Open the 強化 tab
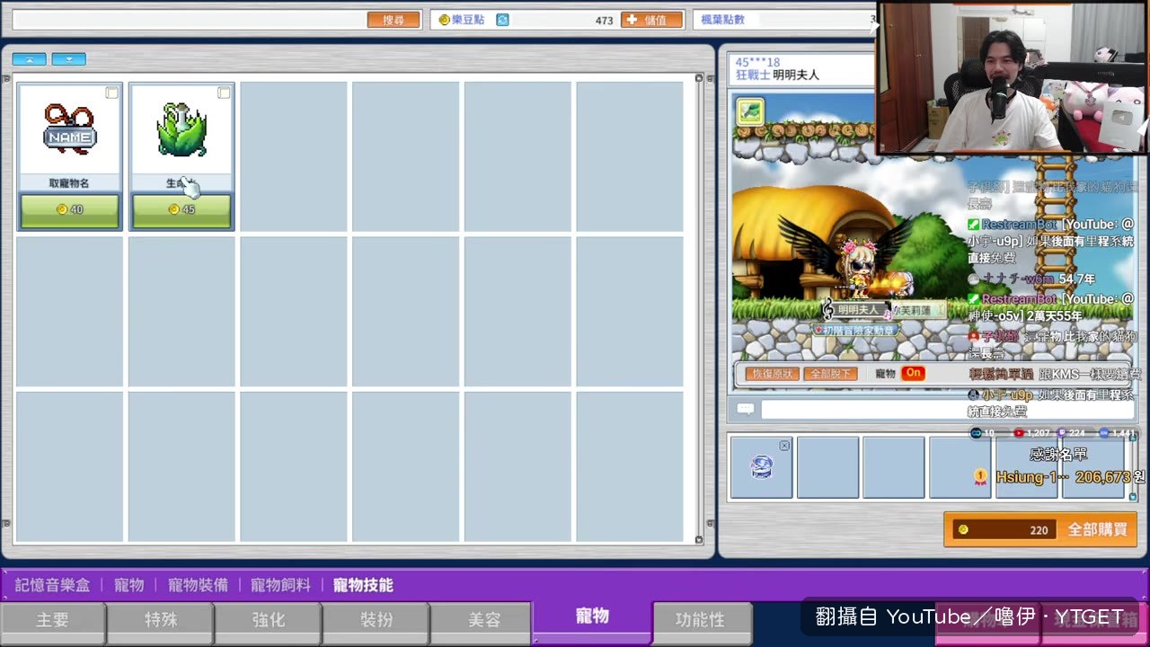Viewport: 1150px width, 647px height. [269, 620]
